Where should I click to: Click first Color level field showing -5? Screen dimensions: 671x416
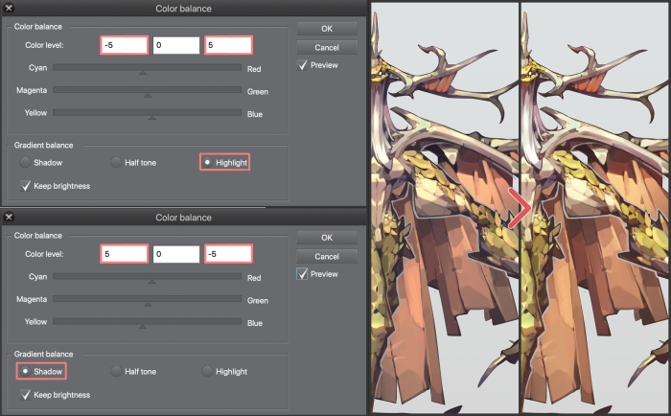[x=123, y=45]
